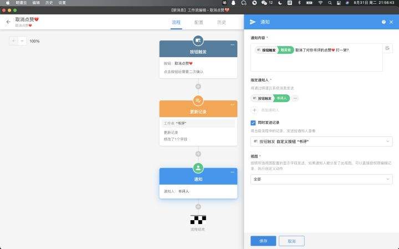399x249 pixels.
Task: Click 修改了1个字段 text
Action: 175,139
